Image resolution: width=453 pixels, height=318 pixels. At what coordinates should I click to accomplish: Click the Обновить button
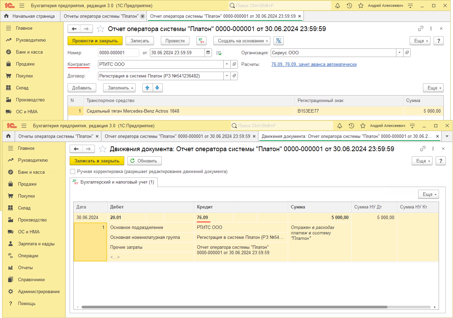click(x=144, y=161)
